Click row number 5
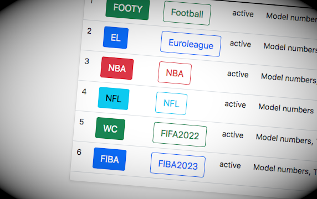Screen dimensions: 317x199 (x=81, y=122)
